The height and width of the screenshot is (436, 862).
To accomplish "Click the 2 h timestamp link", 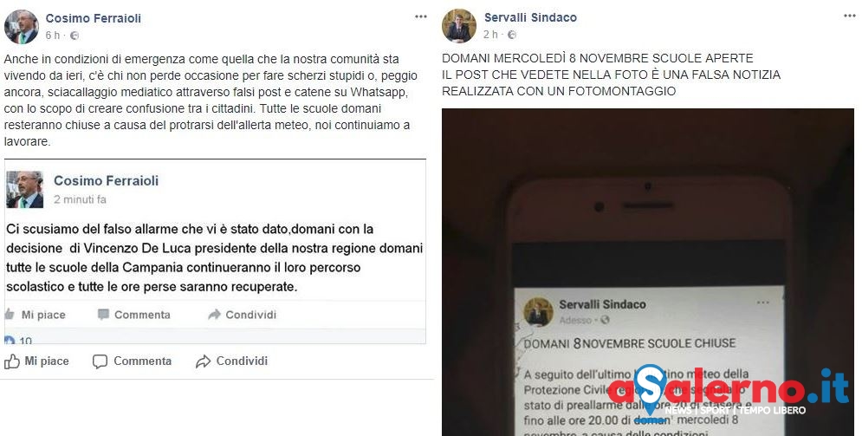I will [x=490, y=35].
